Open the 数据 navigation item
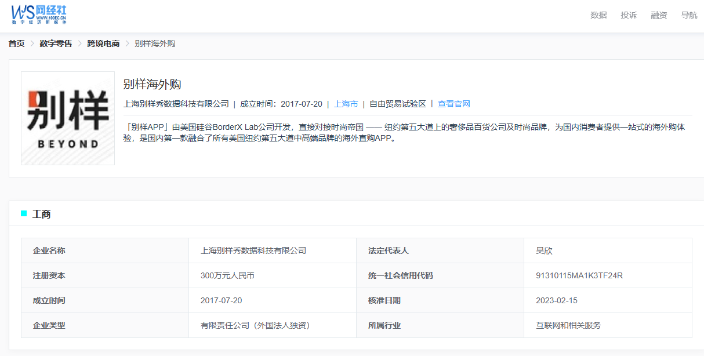 (x=598, y=15)
